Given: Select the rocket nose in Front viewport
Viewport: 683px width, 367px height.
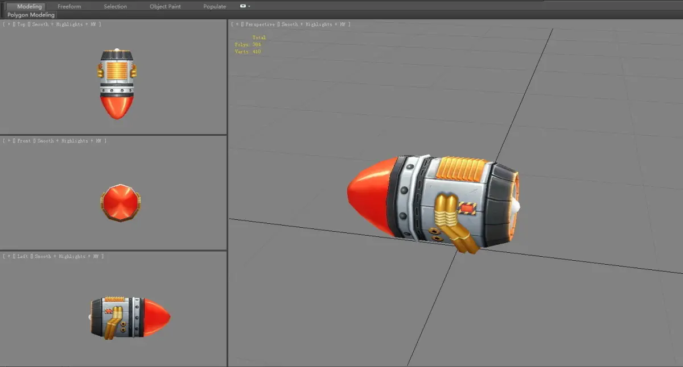Looking at the screenshot, I should [x=120, y=202].
